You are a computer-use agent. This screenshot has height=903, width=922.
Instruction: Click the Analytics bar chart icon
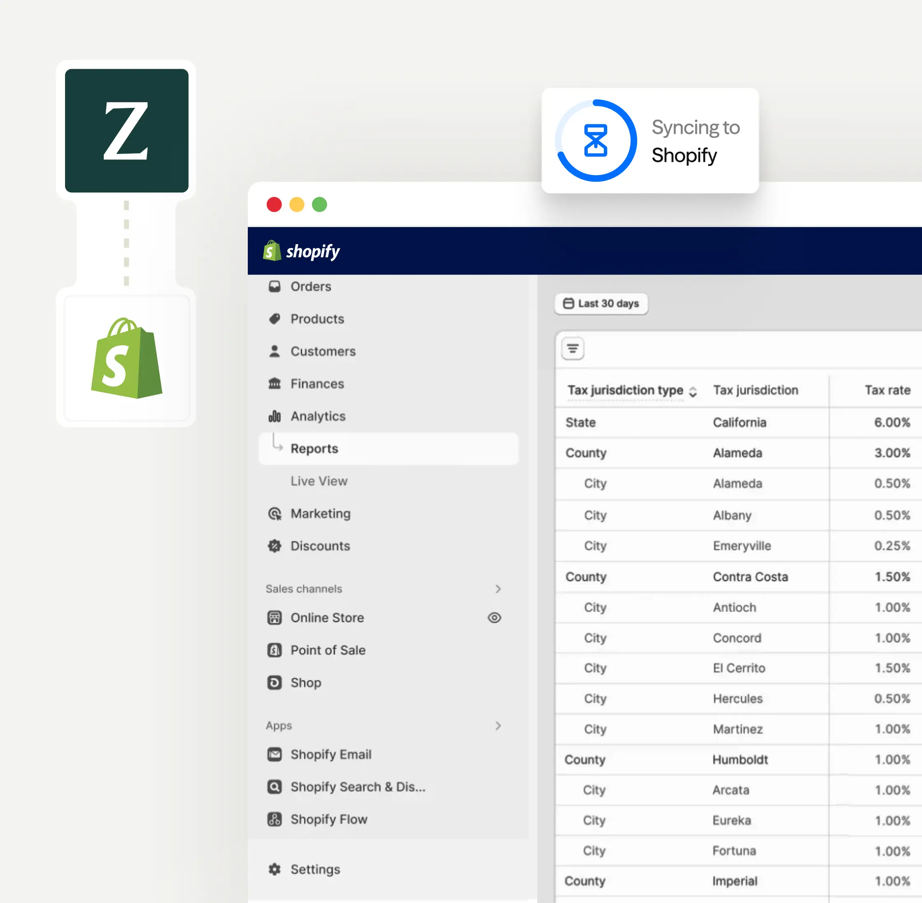274,416
